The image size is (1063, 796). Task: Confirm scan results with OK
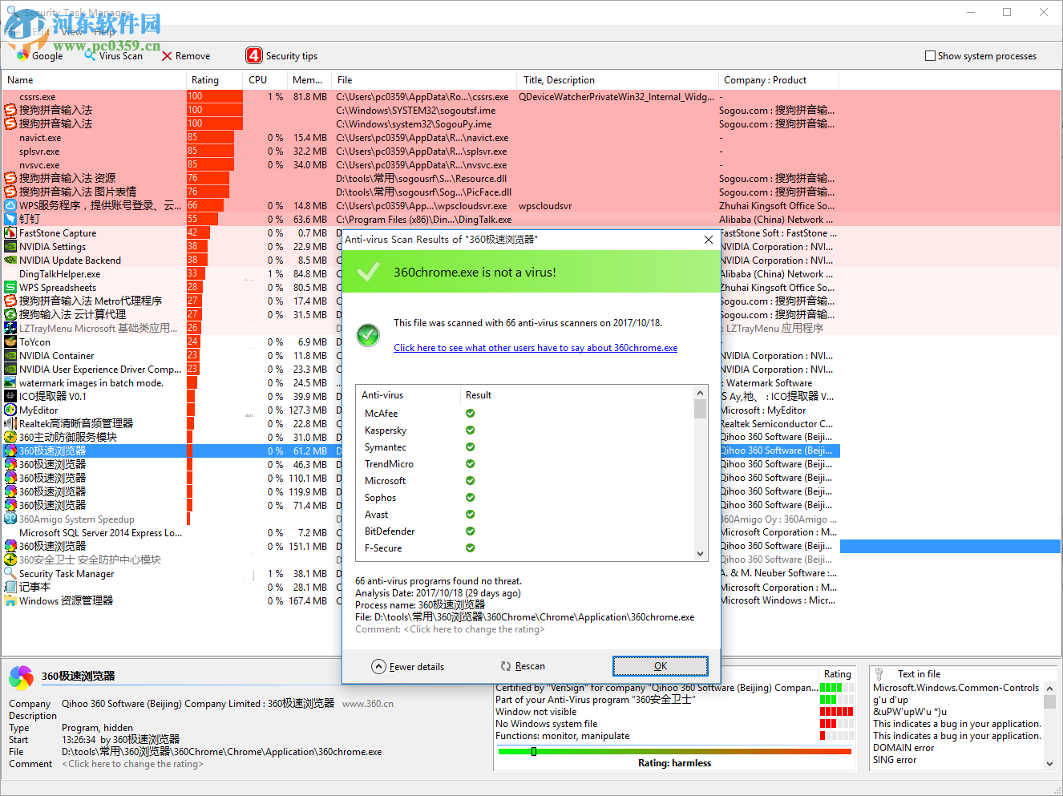660,666
